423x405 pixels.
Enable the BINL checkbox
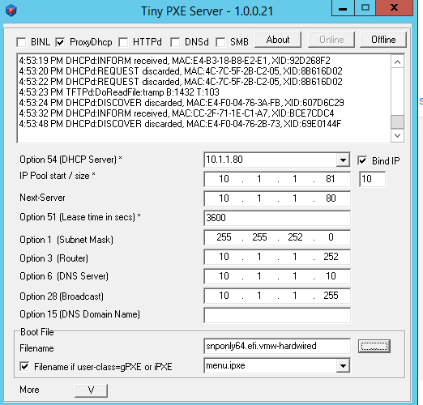click(x=21, y=42)
